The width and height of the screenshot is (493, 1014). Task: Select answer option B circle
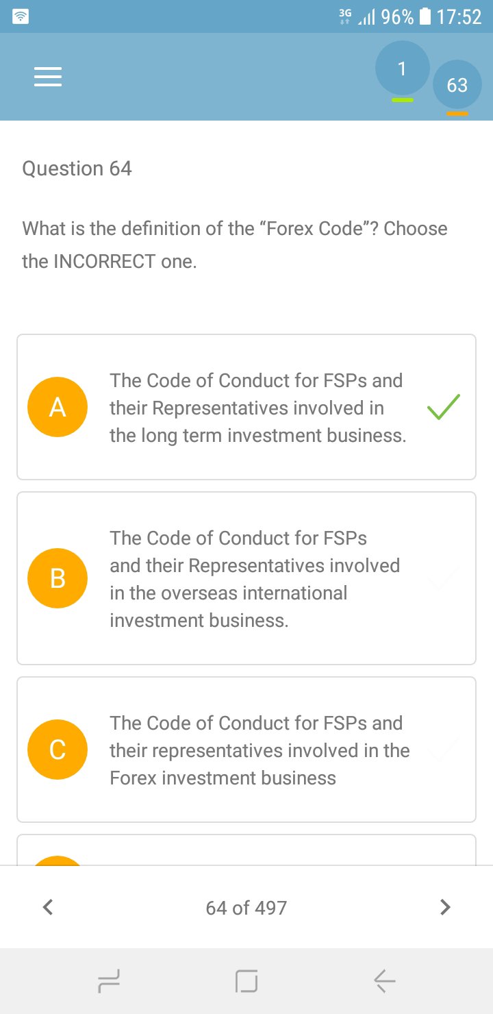pos(58,578)
